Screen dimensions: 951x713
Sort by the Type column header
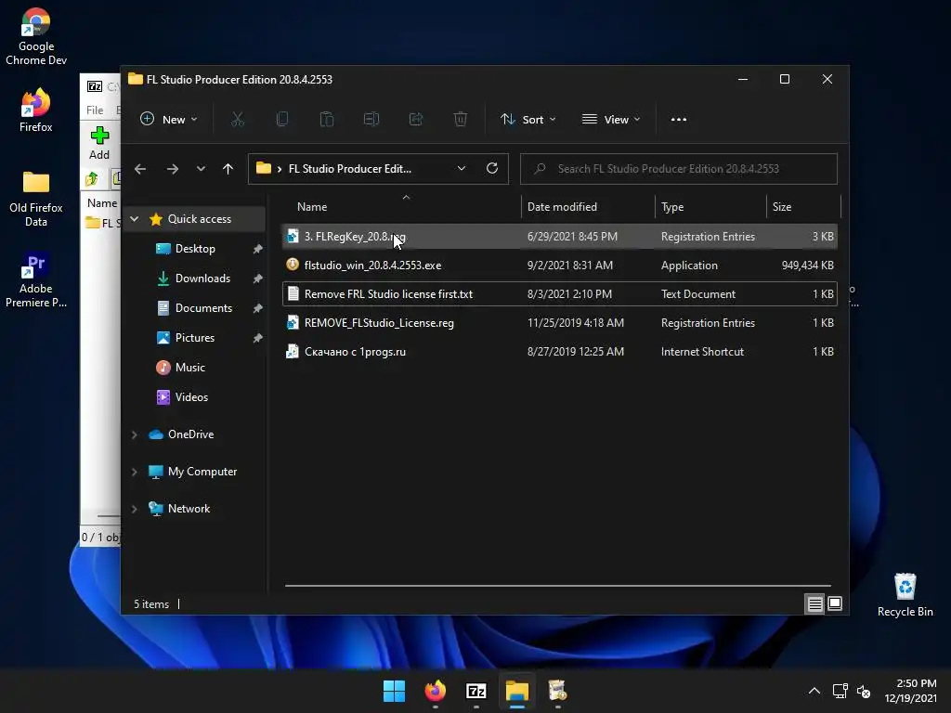710,207
